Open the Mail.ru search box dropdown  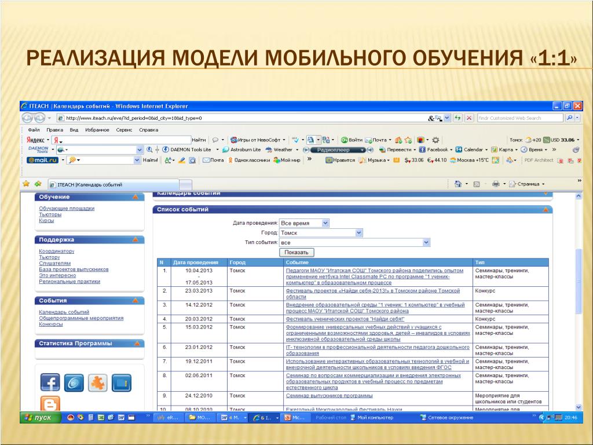[x=137, y=160]
